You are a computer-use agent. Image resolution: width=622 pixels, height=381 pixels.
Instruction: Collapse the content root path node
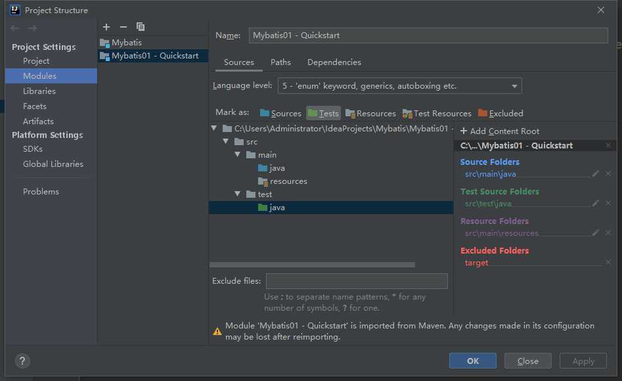[214, 128]
